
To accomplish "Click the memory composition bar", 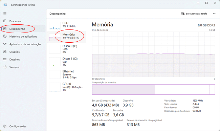I will point(154,89).
